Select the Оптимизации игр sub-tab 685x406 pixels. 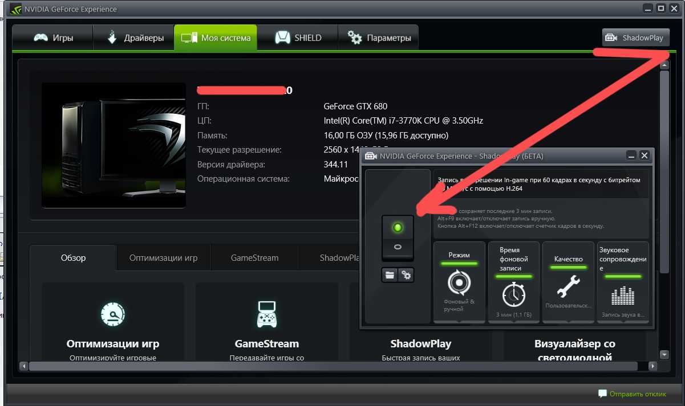[x=163, y=257]
